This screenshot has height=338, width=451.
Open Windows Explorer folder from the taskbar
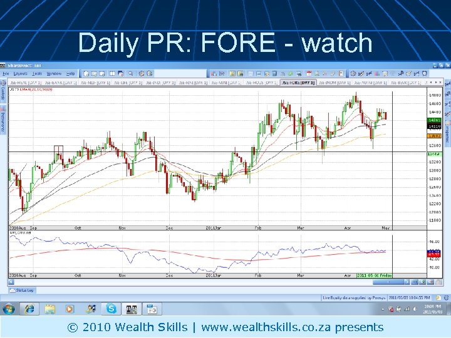49,309
